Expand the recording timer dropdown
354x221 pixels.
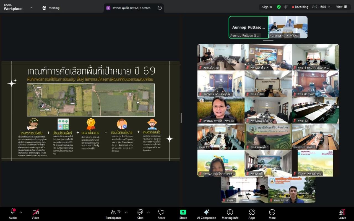point(329,7)
